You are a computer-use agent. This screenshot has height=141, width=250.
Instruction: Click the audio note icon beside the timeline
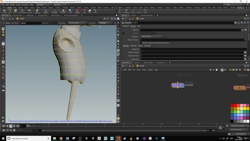pyautogui.click(x=220, y=128)
